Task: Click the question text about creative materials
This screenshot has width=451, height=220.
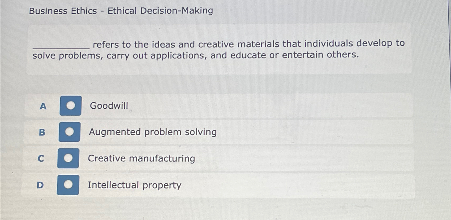Action: click(x=218, y=50)
